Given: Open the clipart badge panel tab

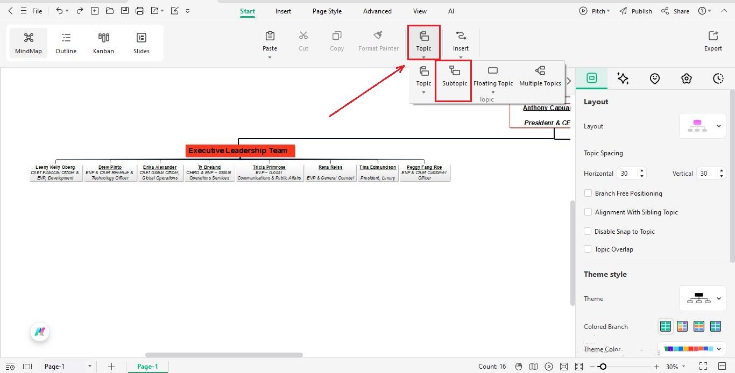Looking at the screenshot, I should 687,78.
